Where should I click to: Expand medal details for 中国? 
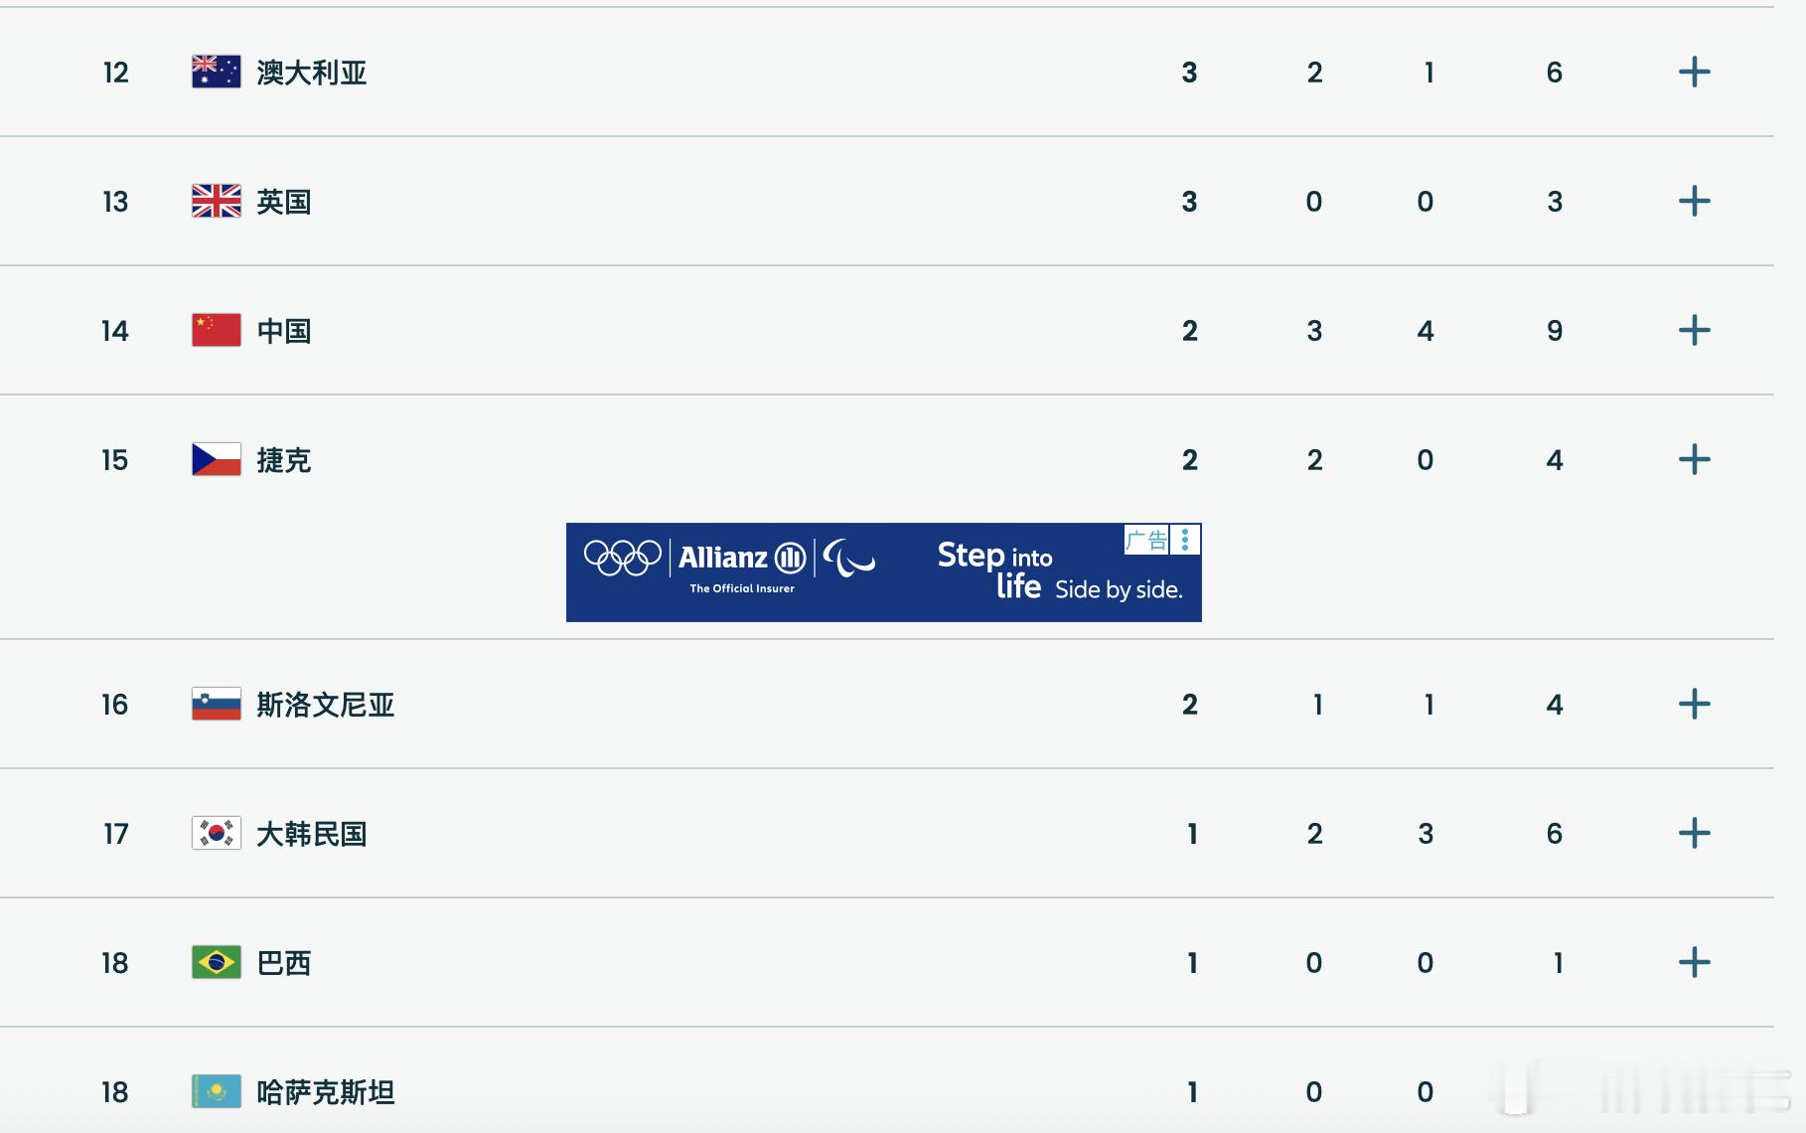(x=1696, y=330)
